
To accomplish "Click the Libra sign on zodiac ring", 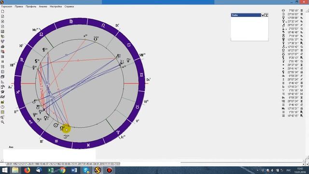I will (41, 34).
